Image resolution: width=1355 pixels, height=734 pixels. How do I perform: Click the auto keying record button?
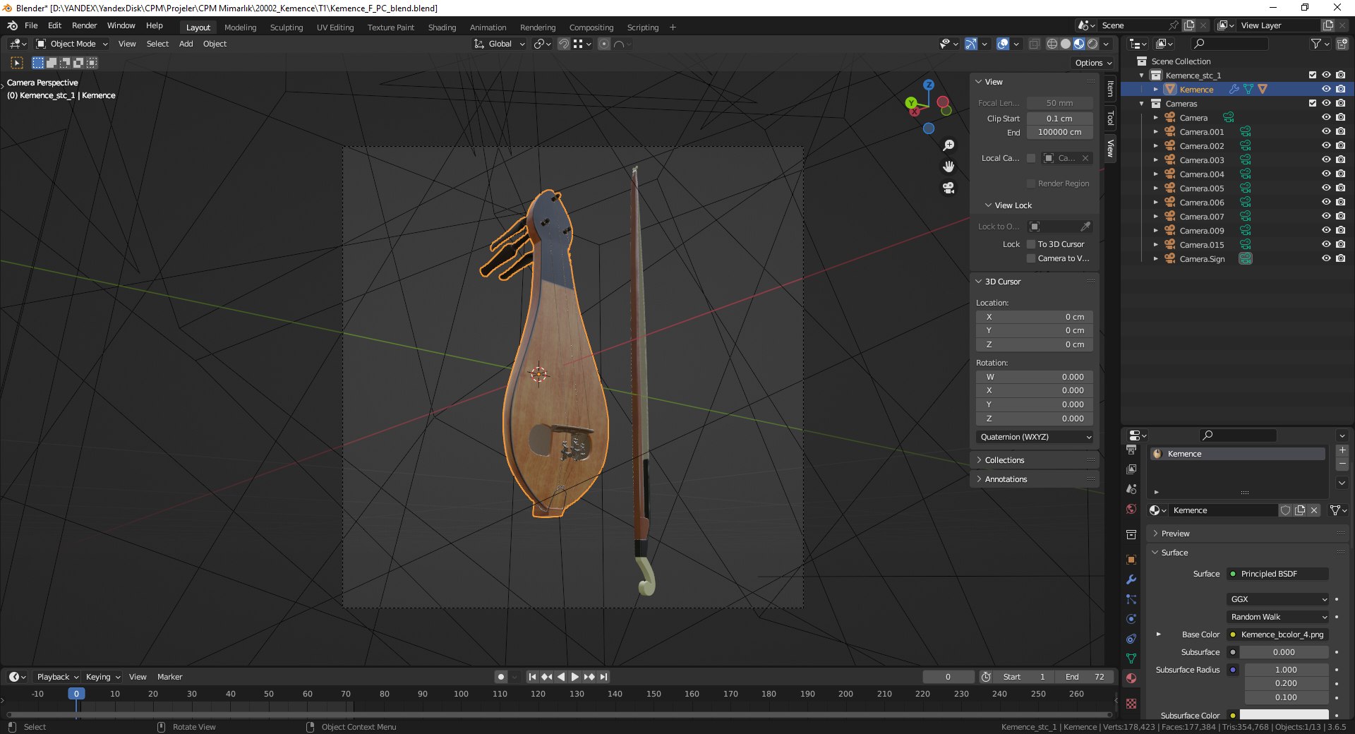[501, 677]
